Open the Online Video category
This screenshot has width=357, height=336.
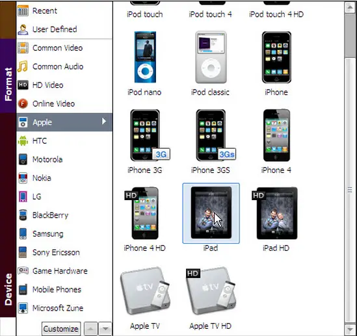(x=64, y=104)
